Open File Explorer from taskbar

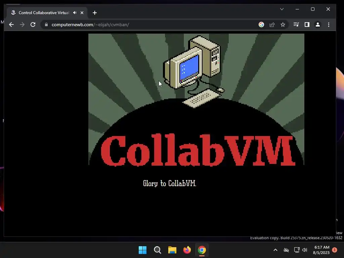[172, 250]
